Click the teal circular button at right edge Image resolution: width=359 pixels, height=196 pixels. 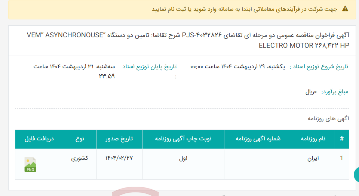click(356, 174)
